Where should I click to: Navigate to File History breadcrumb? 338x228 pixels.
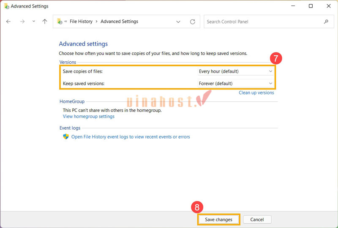point(81,22)
